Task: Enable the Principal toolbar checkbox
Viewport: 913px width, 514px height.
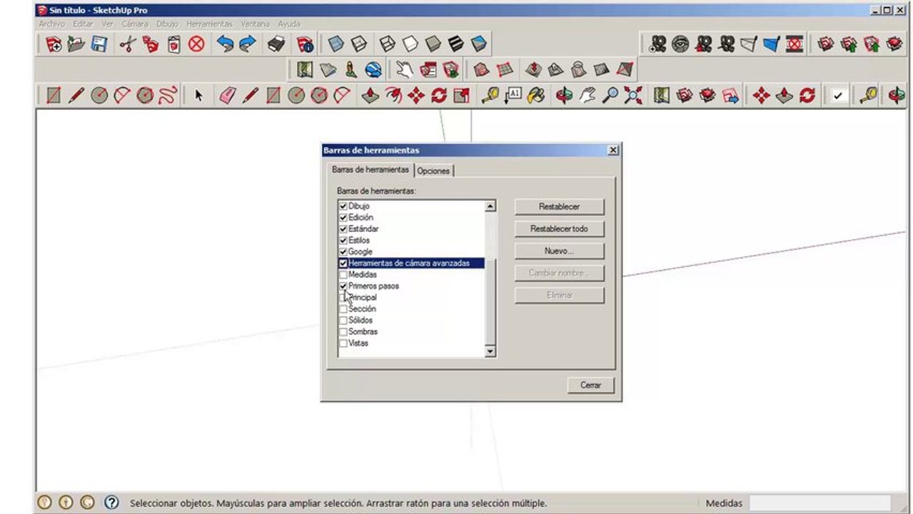Action: 343,298
